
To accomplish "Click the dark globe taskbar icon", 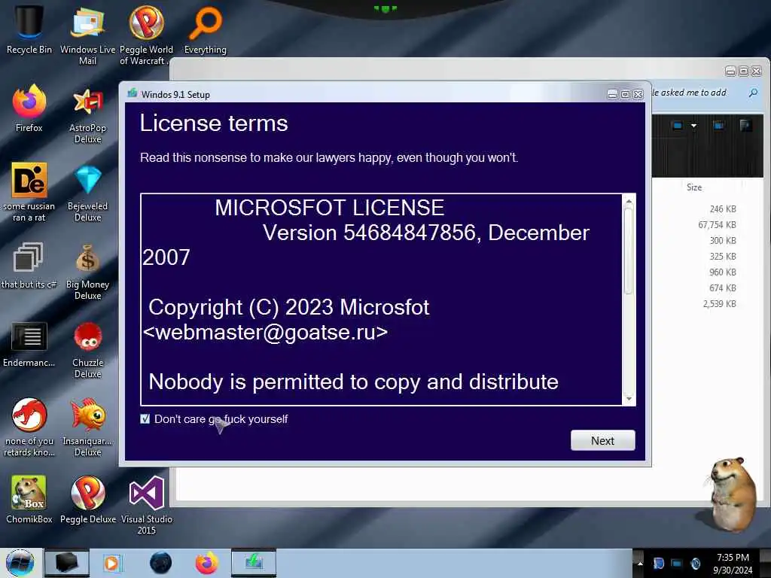I will (x=160, y=563).
